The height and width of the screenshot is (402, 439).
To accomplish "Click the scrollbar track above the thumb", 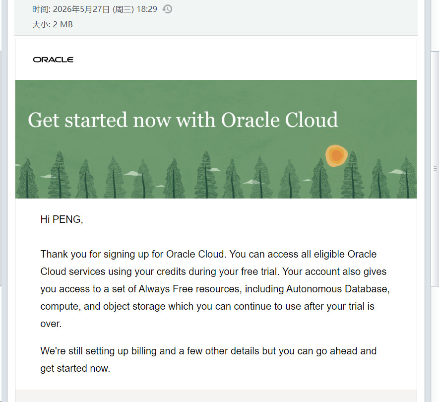I will 435,25.
